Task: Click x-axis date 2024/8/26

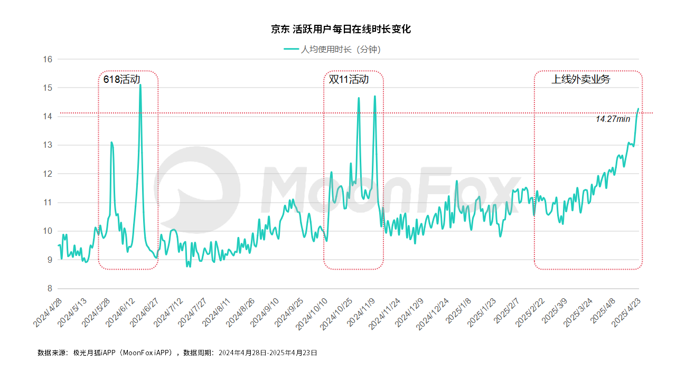Action: click(x=241, y=312)
